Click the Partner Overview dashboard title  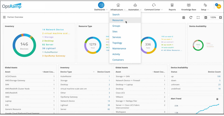click(x=15, y=17)
